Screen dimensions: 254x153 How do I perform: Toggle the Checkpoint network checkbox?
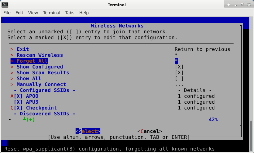pos(18,108)
